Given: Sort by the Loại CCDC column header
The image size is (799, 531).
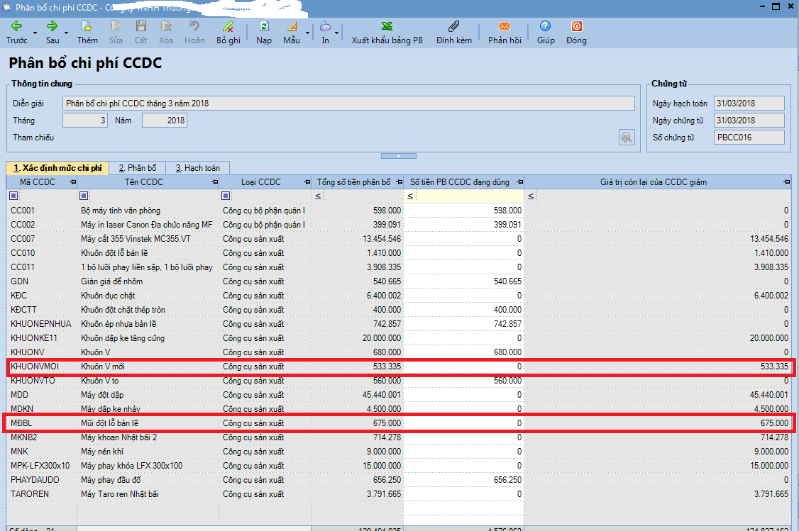Looking at the screenshot, I should 261,182.
